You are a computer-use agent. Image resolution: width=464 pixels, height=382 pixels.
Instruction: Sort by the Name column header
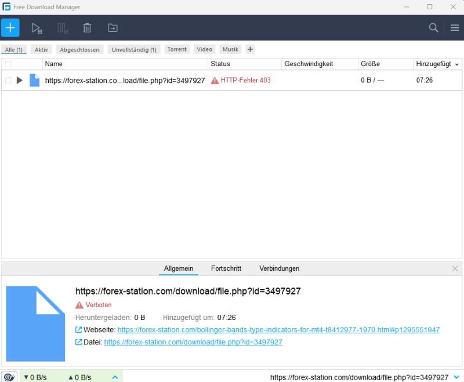[125, 64]
